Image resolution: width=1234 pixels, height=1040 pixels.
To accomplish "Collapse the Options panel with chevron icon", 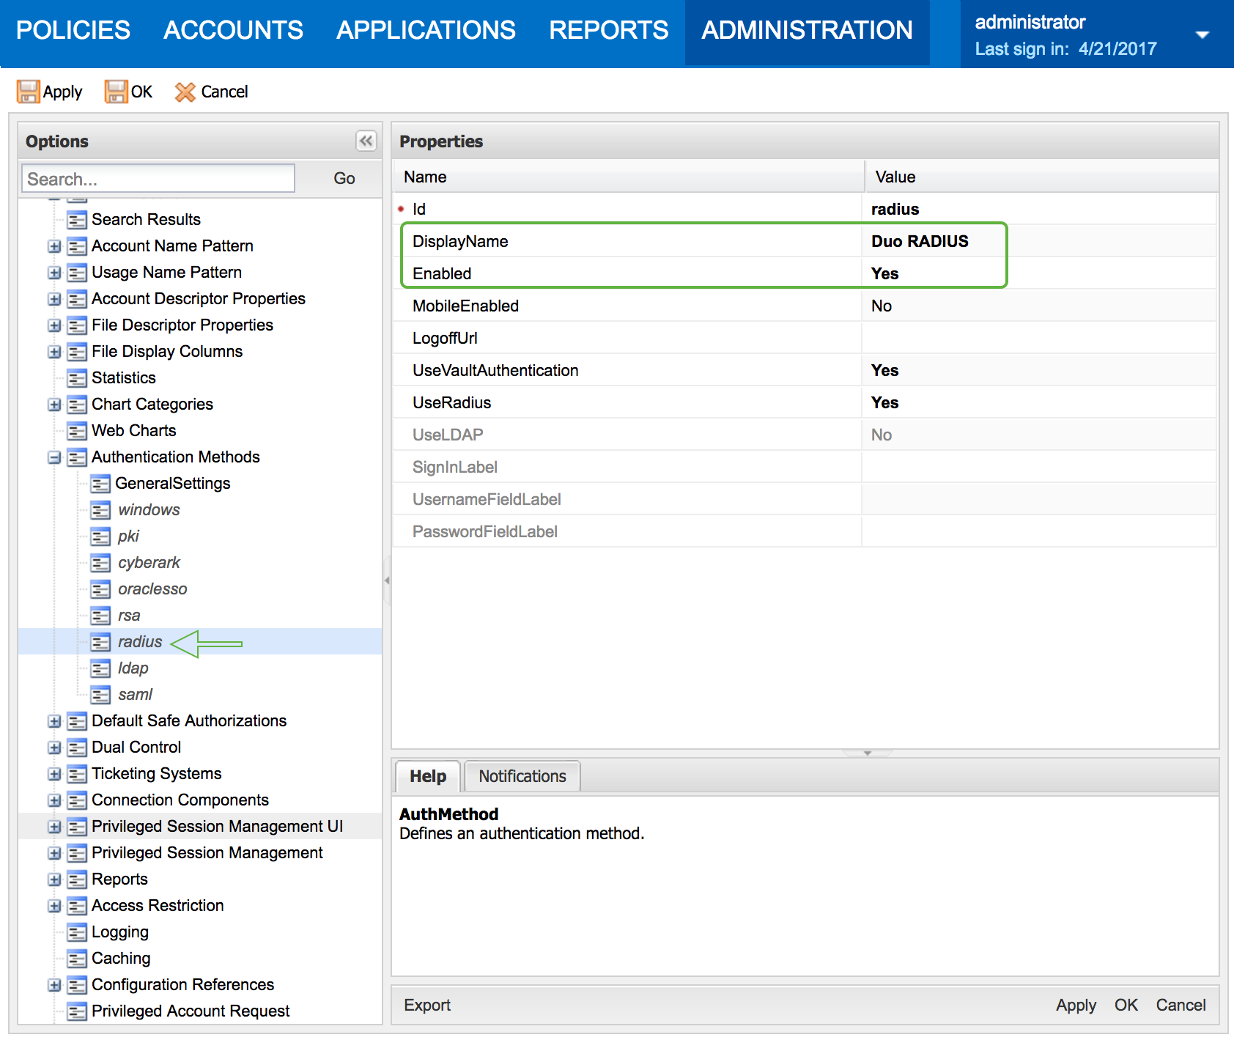I will (x=366, y=141).
